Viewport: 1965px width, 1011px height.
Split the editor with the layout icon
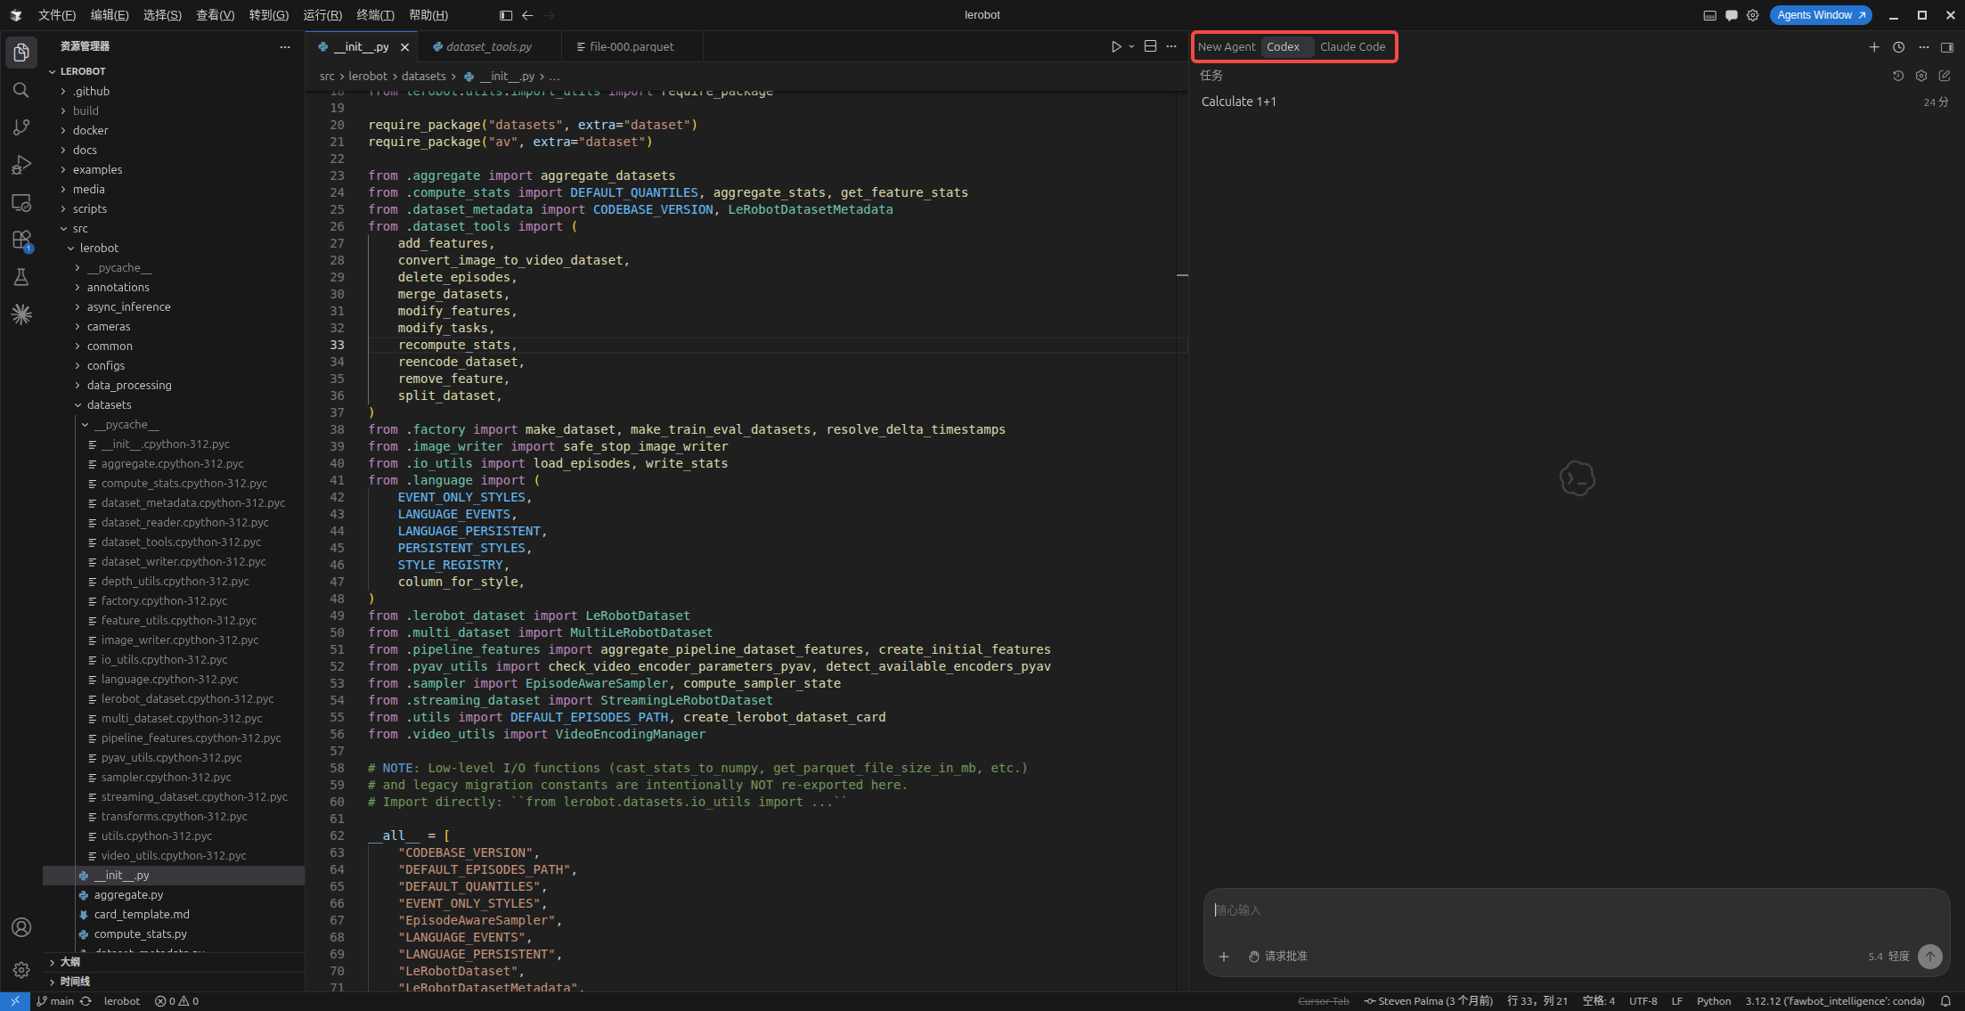(x=1150, y=46)
